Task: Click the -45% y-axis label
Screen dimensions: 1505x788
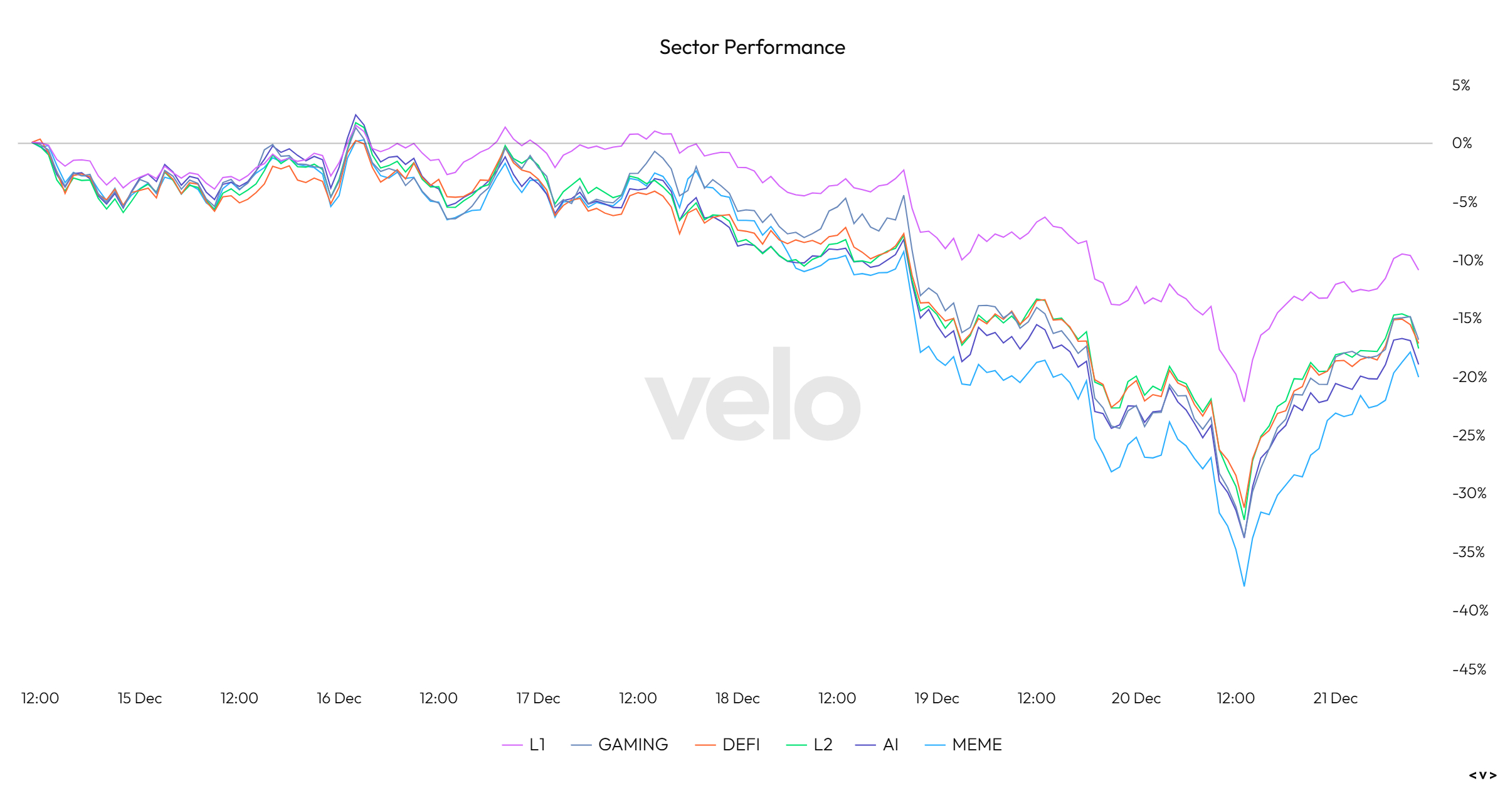Action: pos(1469,669)
